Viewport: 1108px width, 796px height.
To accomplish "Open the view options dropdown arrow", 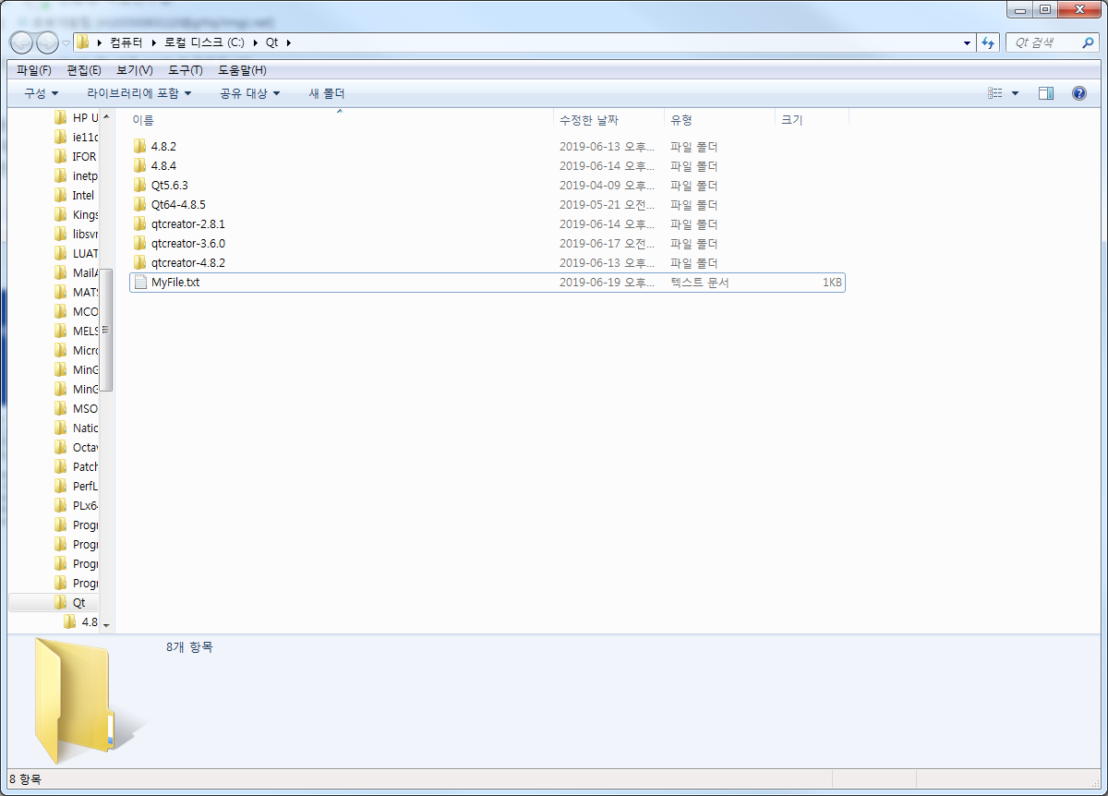I will click(1016, 93).
